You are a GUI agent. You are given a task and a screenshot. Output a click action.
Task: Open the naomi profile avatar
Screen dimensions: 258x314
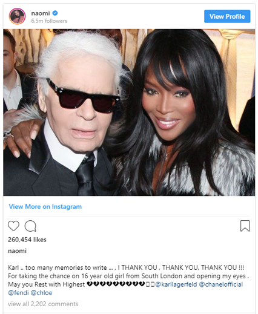(17, 16)
